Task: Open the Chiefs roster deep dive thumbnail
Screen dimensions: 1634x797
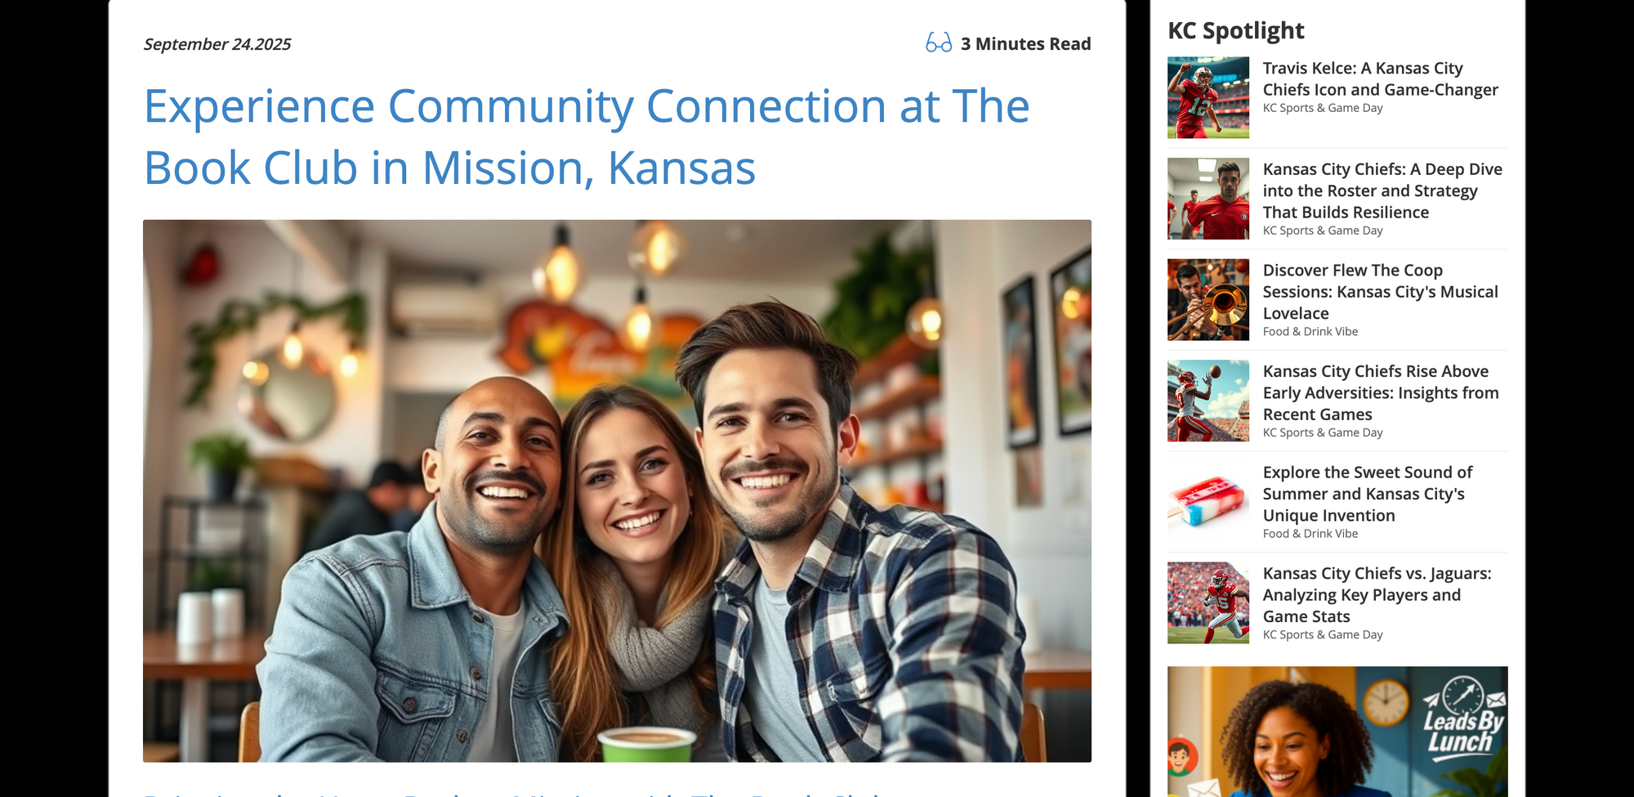Action: pos(1208,199)
